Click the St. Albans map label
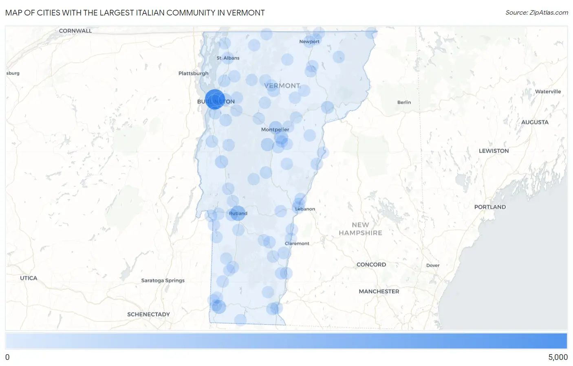This screenshot has height=366, width=573. pos(228,58)
